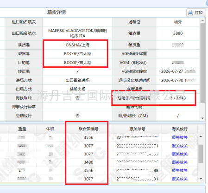
Task: Click the up arrow of the details table scrollbar
Action: [x=202, y=20]
